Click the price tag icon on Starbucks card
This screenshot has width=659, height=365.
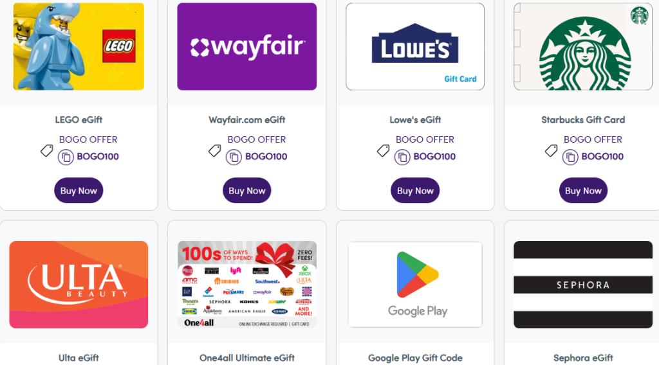[x=551, y=150]
